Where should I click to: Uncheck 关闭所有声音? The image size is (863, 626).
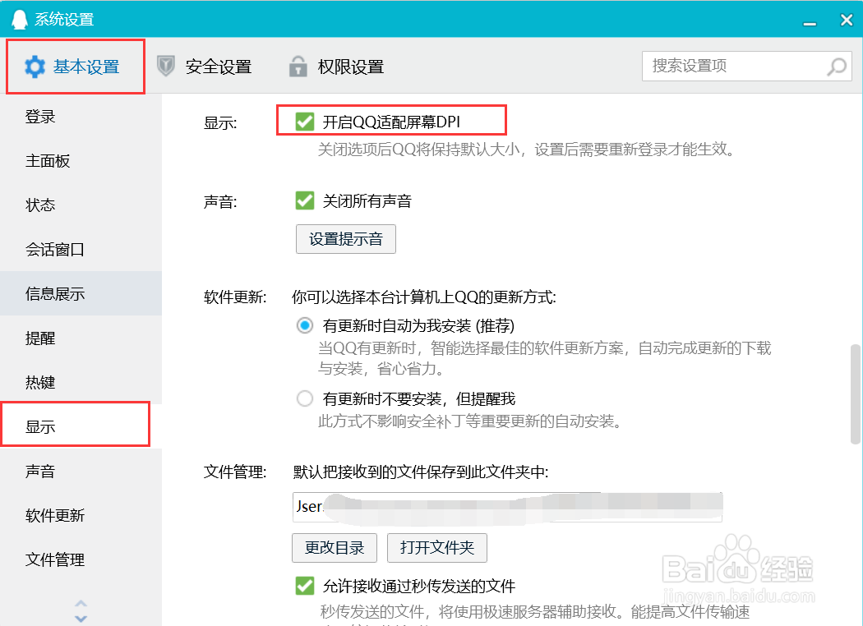(306, 200)
